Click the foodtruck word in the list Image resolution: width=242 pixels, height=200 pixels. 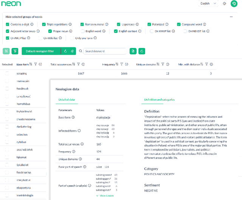(x=23, y=88)
